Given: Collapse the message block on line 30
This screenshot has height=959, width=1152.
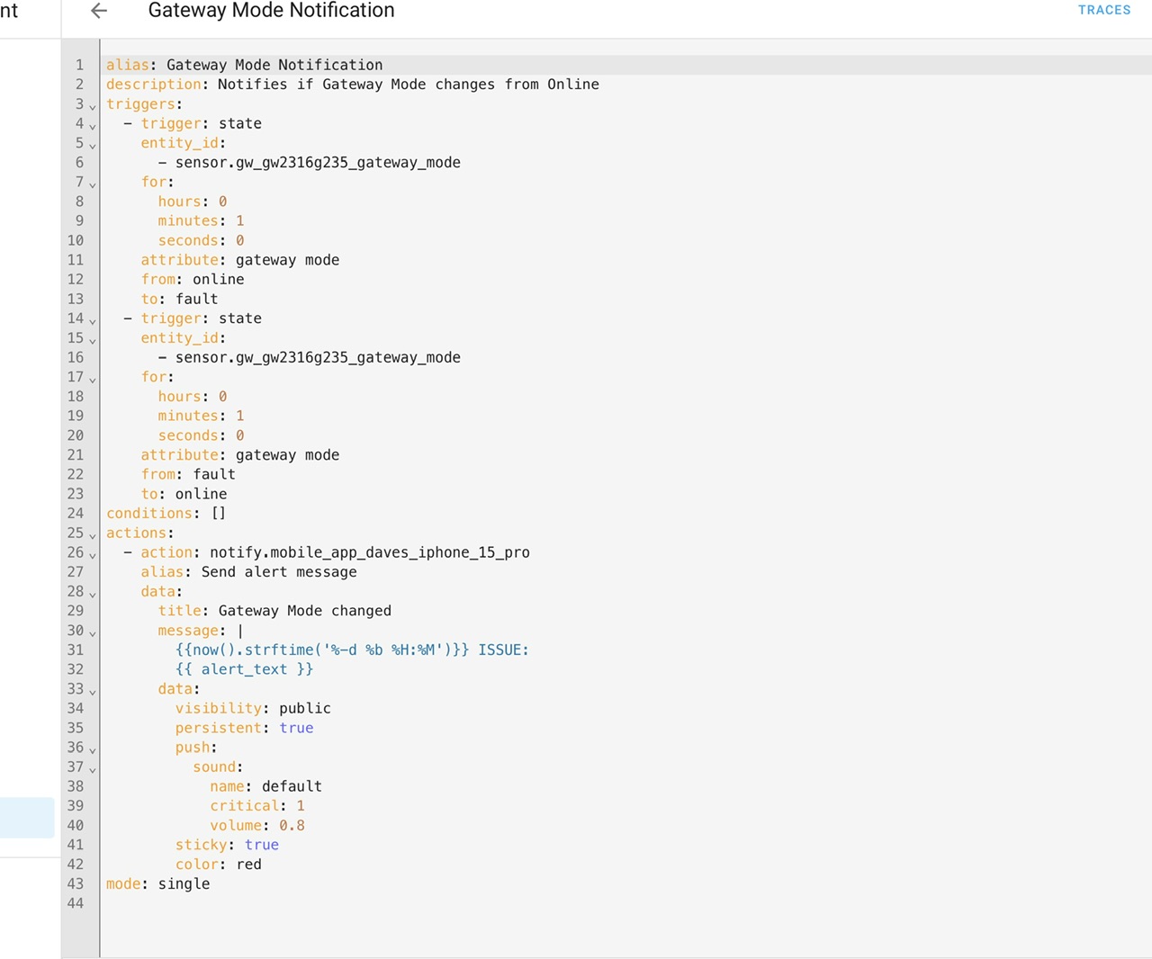Looking at the screenshot, I should click(92, 632).
